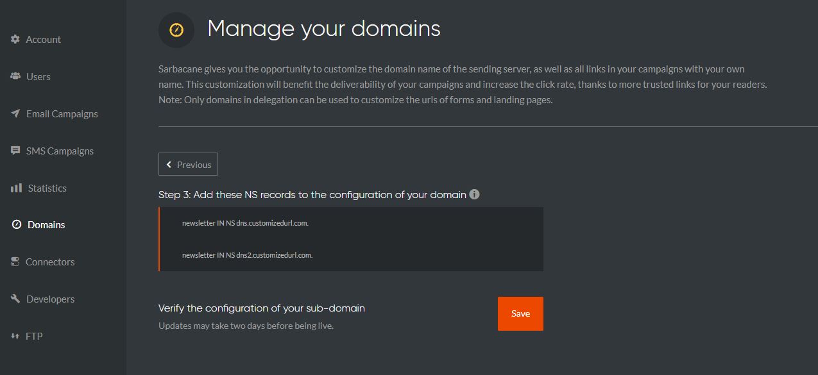Select the Connectors sidebar label
Viewport: 818px width, 375px height.
(x=50, y=262)
